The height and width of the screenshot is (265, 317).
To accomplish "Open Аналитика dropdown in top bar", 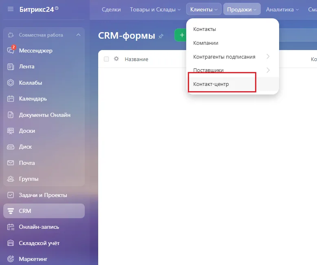I will click(282, 9).
